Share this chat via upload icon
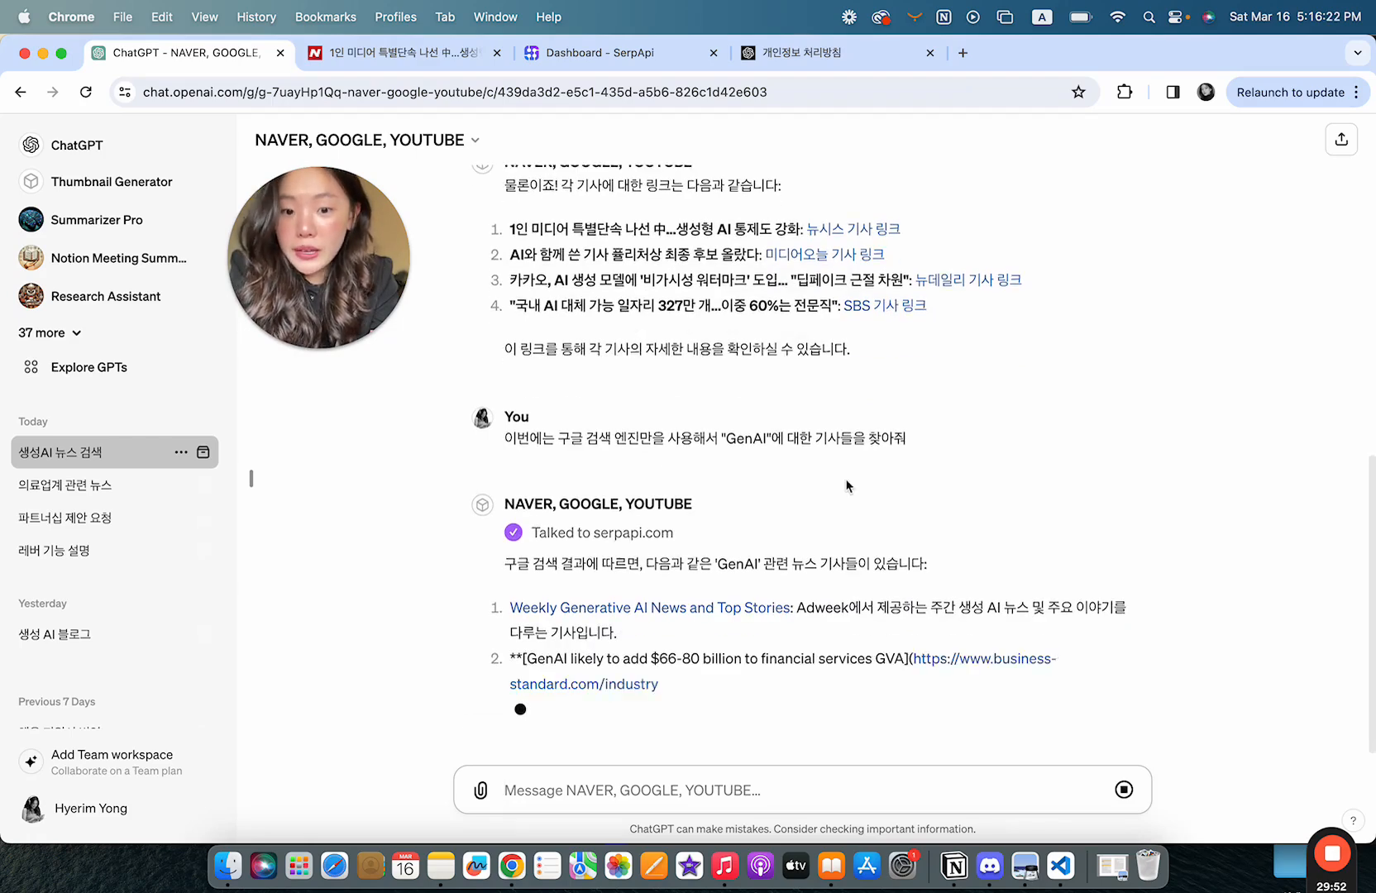The width and height of the screenshot is (1376, 893). tap(1341, 139)
